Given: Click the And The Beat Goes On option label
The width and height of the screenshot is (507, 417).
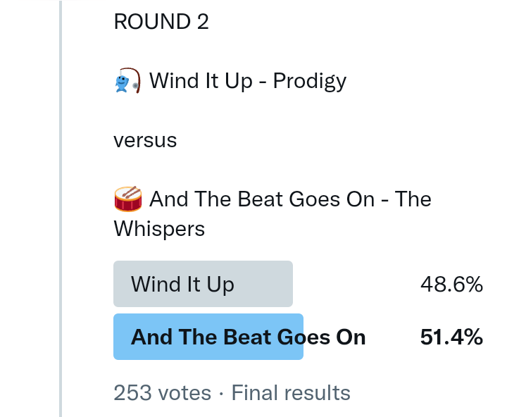Looking at the screenshot, I should click(x=248, y=337).
